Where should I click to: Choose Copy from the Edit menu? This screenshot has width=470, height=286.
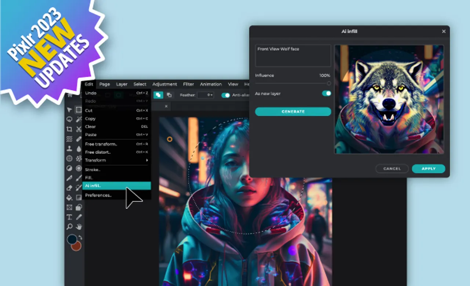coord(116,118)
